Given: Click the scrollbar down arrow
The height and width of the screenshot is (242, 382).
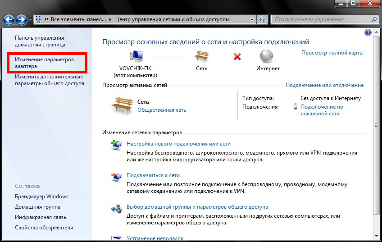Looking at the screenshot, I should tap(376, 236).
